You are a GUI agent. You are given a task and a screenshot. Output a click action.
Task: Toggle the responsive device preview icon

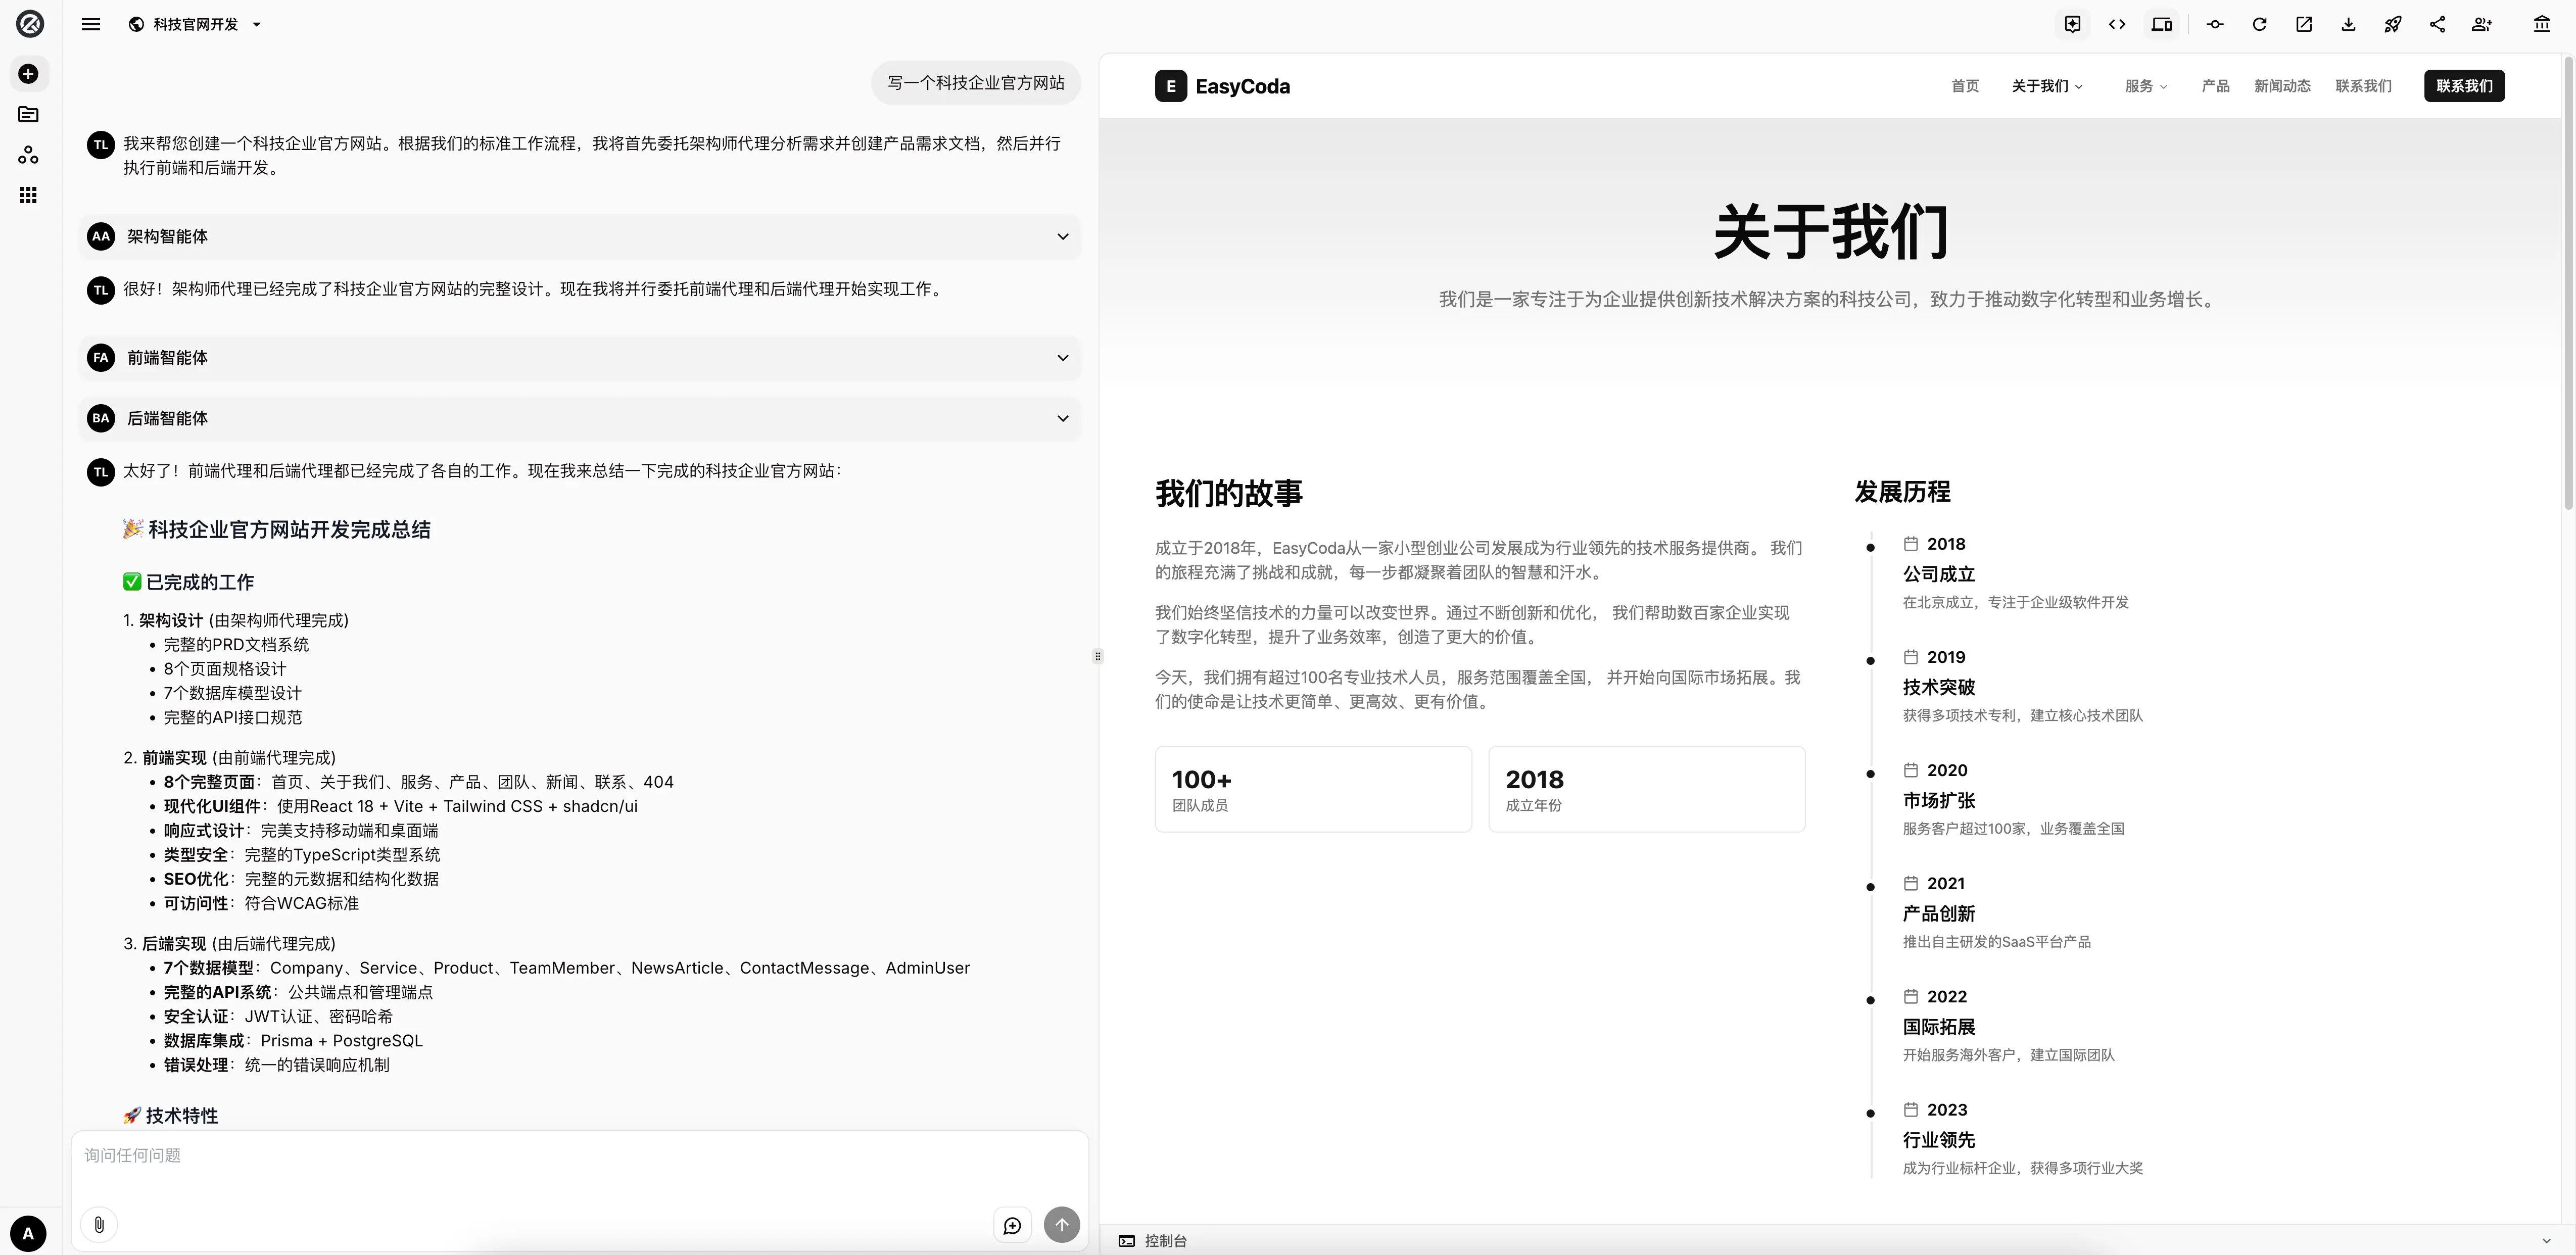[2161, 24]
